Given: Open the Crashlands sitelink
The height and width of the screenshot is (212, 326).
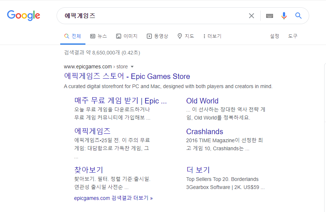Looking at the screenshot, I should (x=204, y=132).
